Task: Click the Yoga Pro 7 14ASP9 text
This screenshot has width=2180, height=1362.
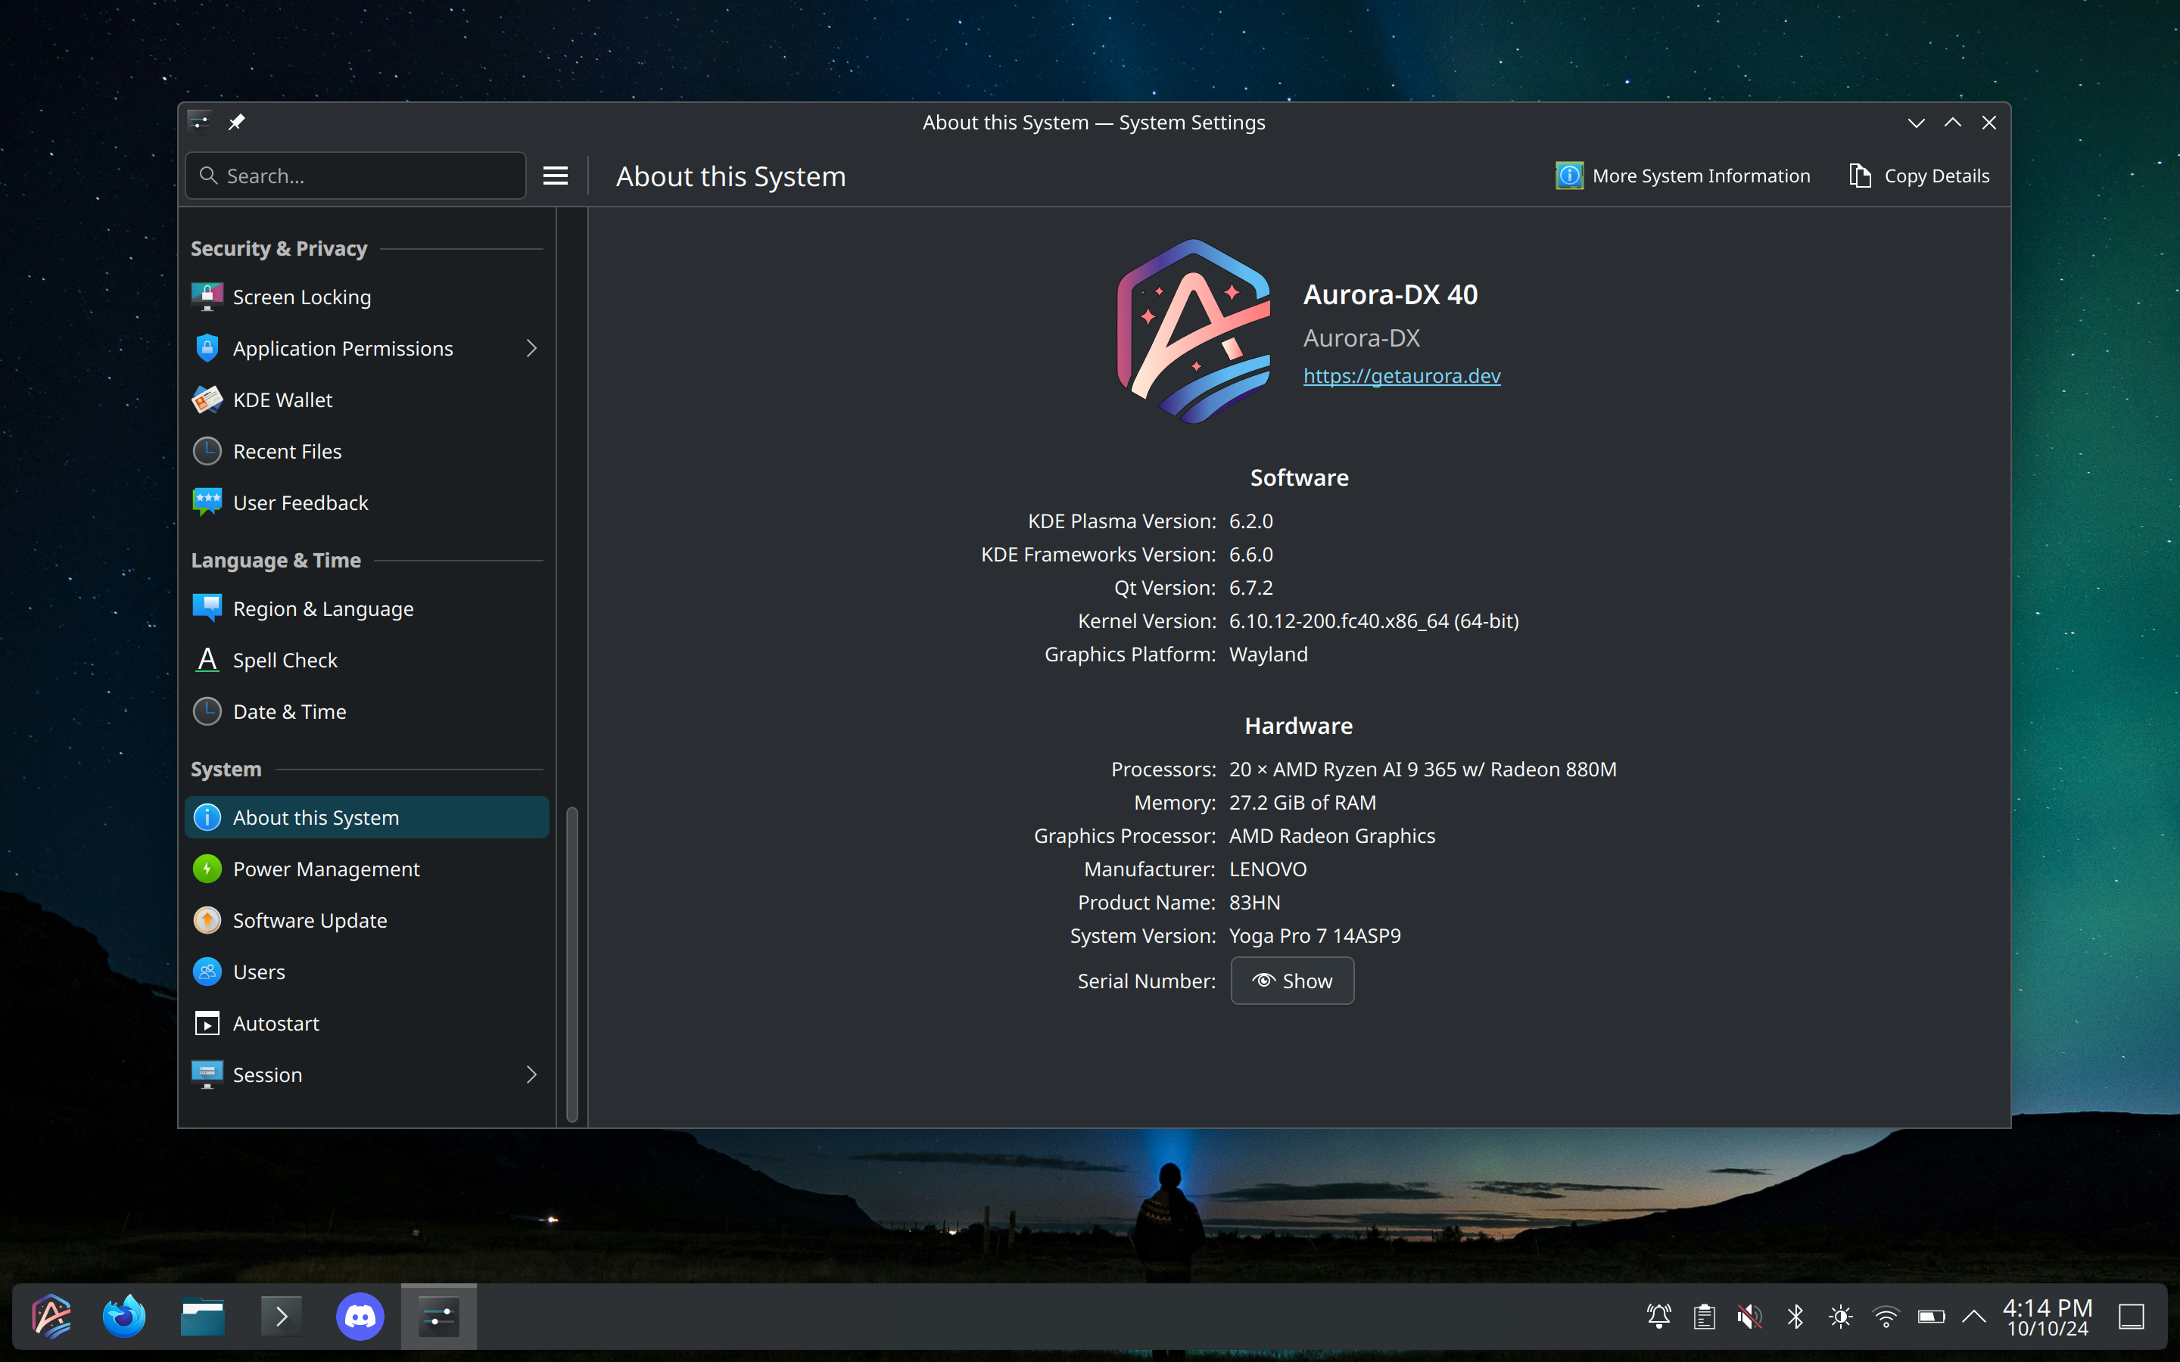Action: (x=1316, y=935)
